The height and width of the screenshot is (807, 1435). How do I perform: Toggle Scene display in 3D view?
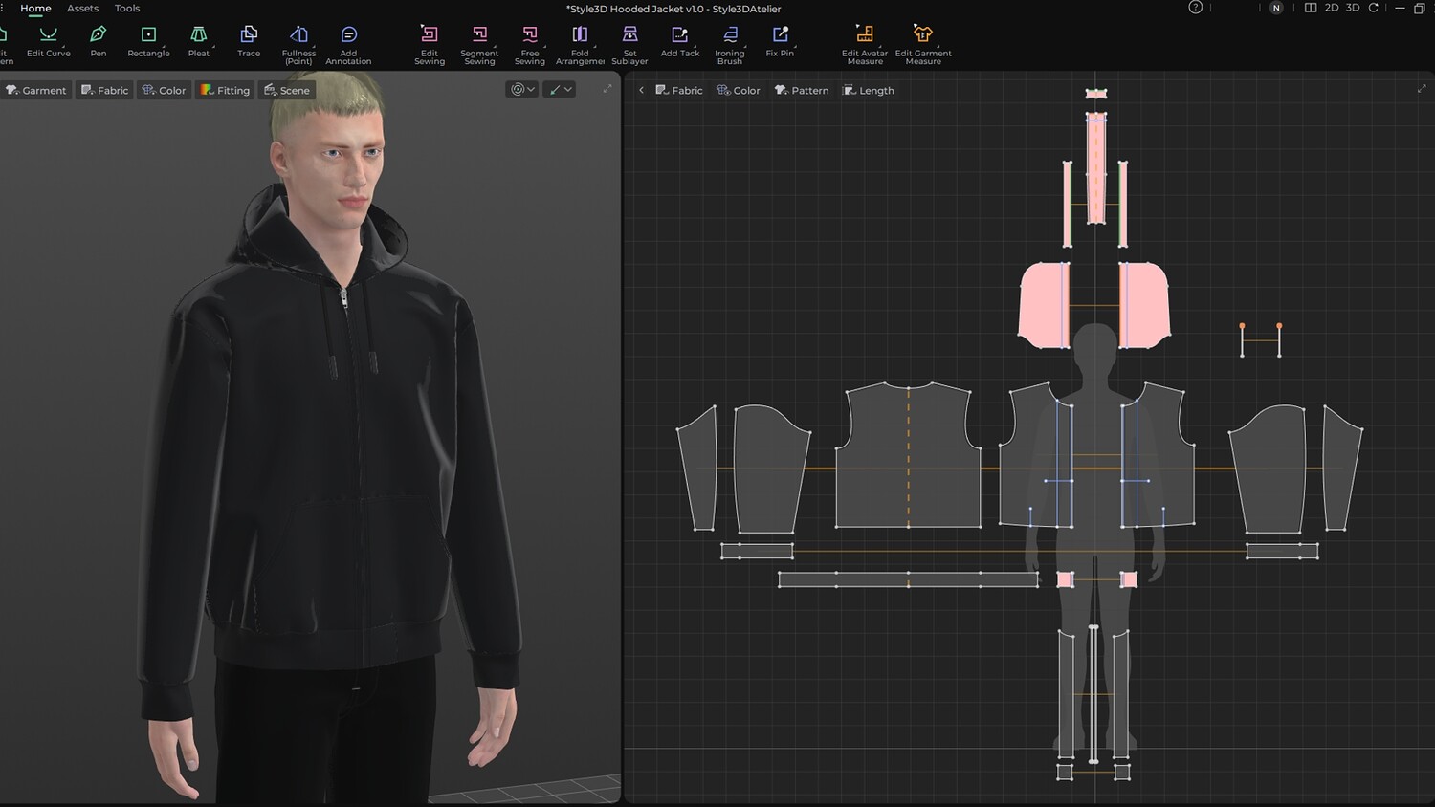(x=287, y=90)
